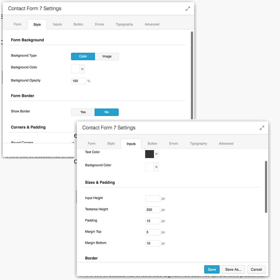Click the Save As... button

pos(233,269)
